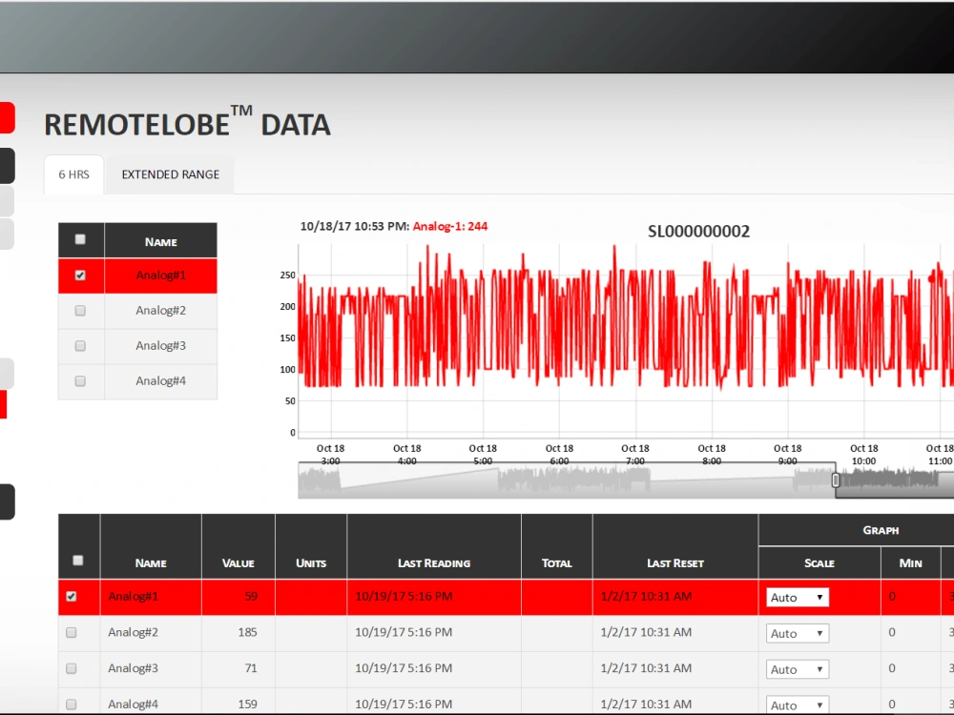This screenshot has height=715, width=954.
Task: Uncheck Analog#1 in the name list
Action: (x=80, y=276)
